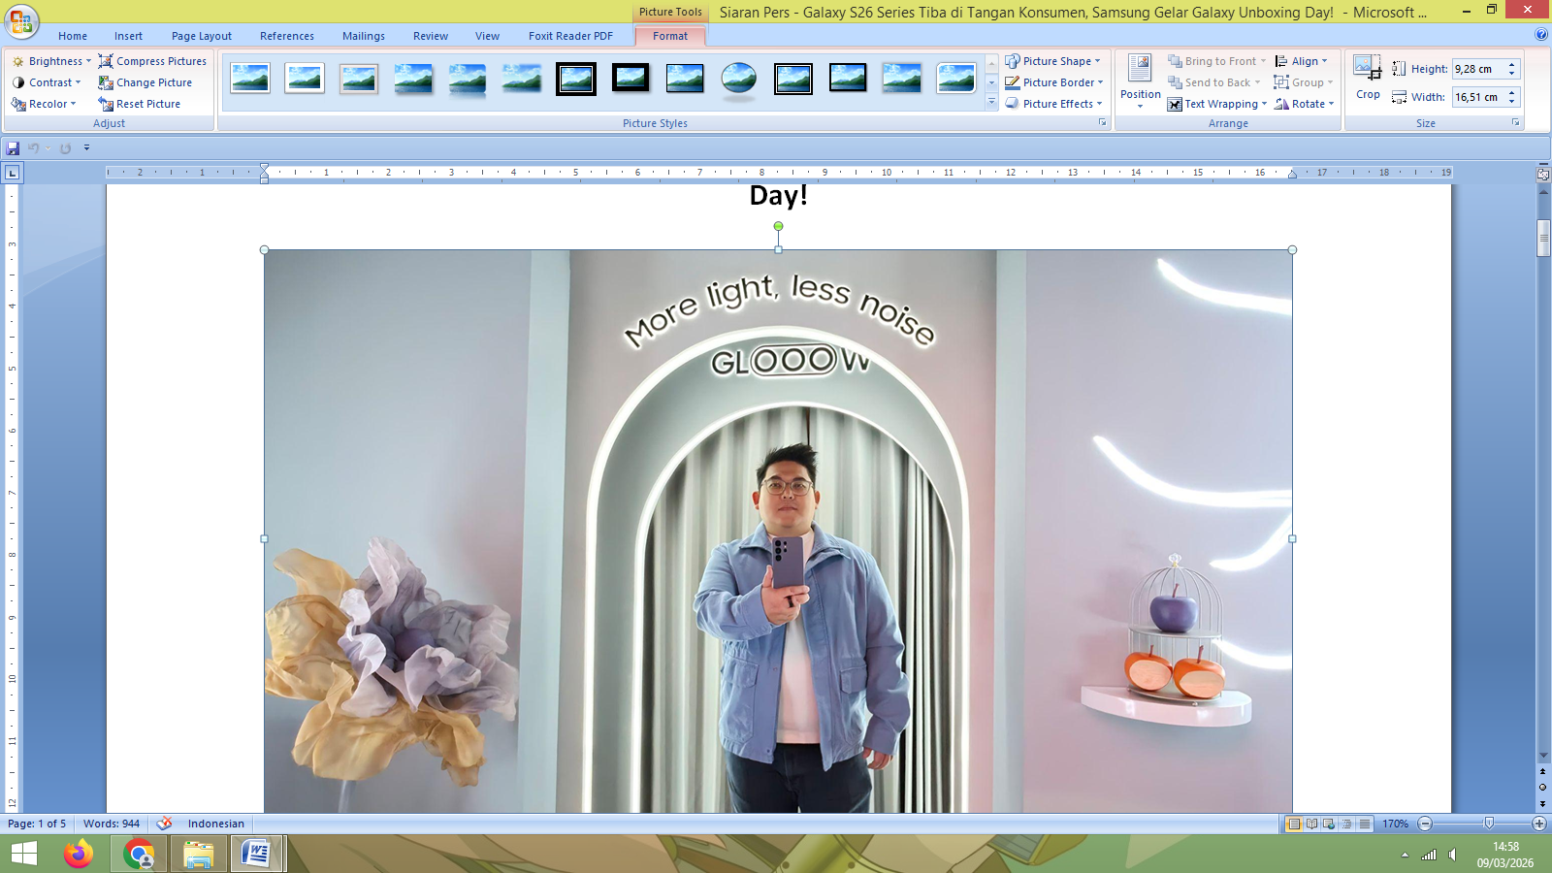1552x873 pixels.
Task: Undo the last action
Action: (34, 148)
